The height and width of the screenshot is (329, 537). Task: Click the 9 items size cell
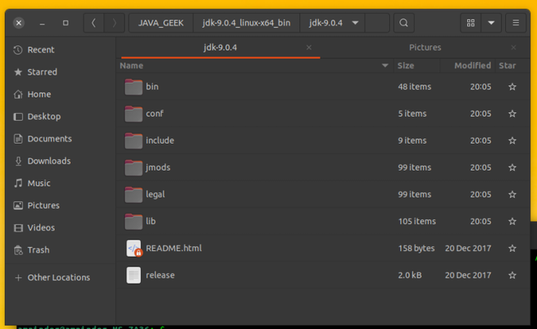pyautogui.click(x=412, y=141)
